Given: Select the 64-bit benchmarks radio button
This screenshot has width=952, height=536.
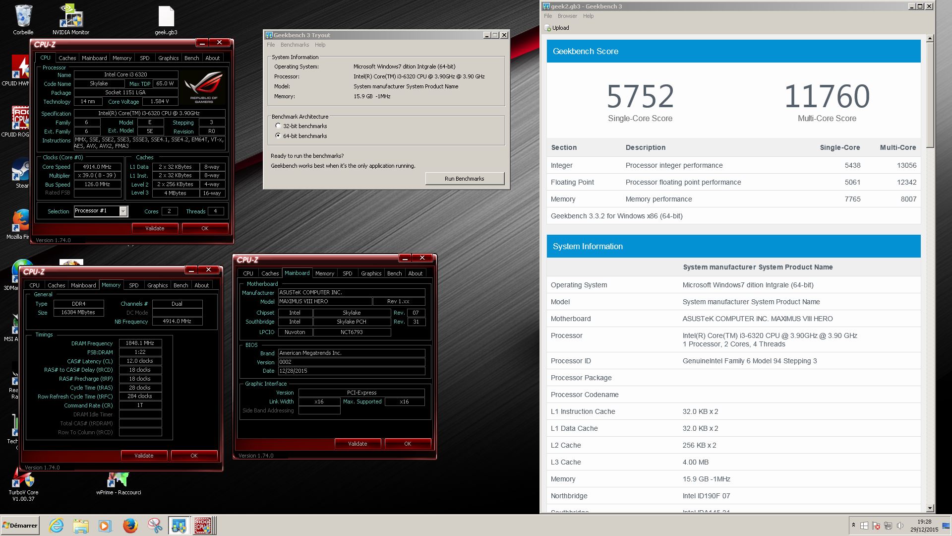Looking at the screenshot, I should [278, 135].
